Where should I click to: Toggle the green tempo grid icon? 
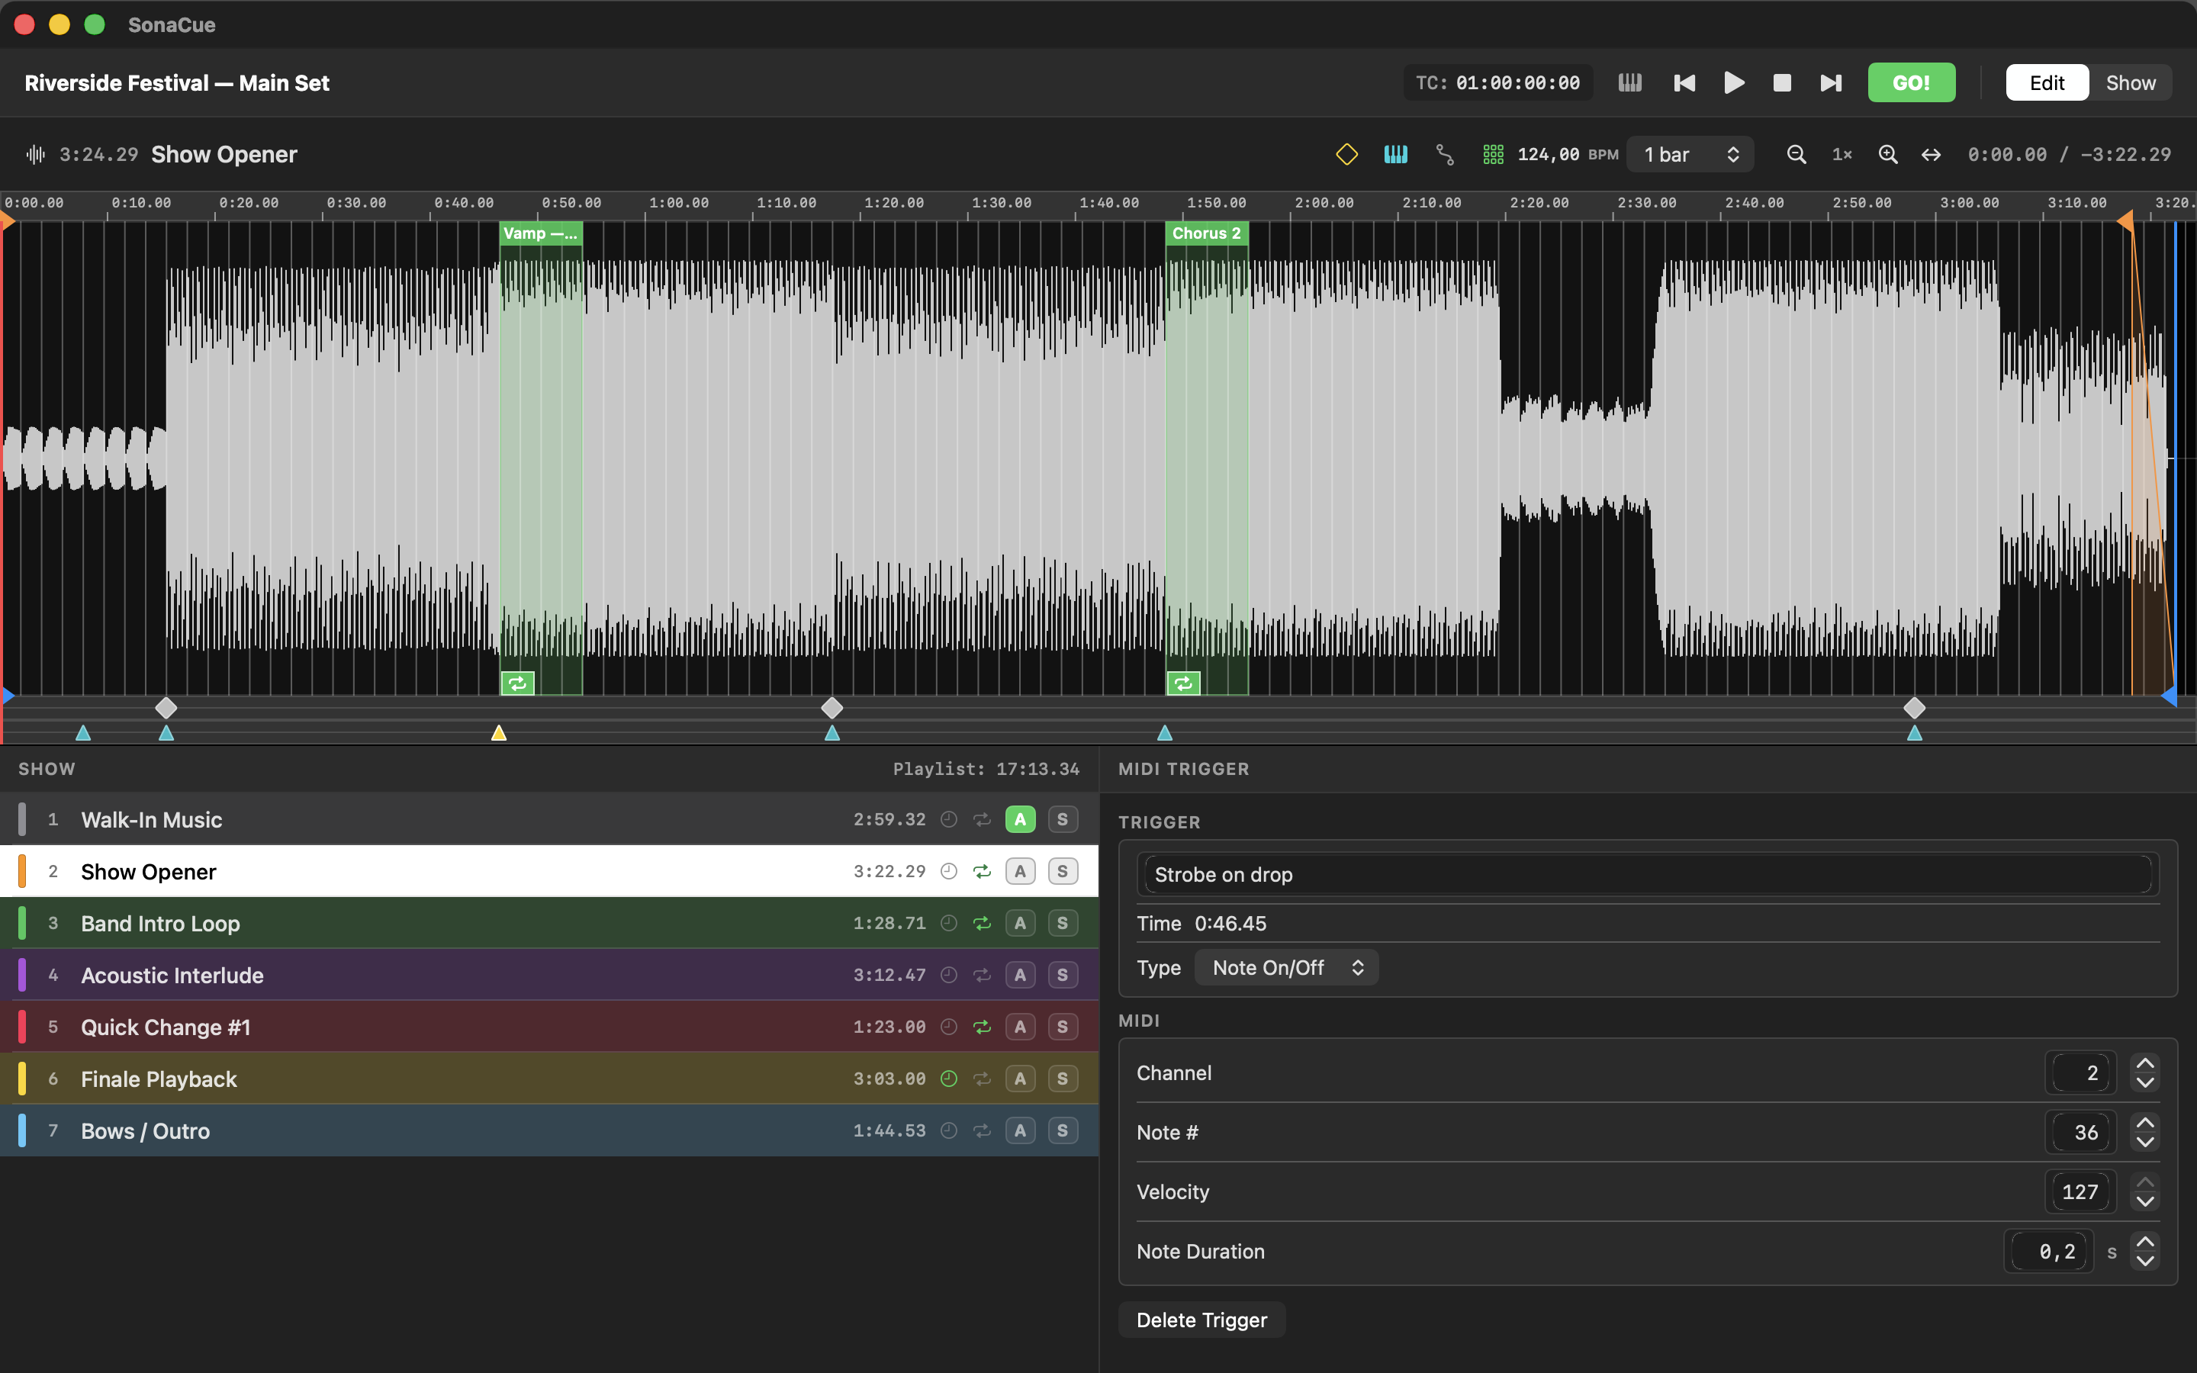1492,154
